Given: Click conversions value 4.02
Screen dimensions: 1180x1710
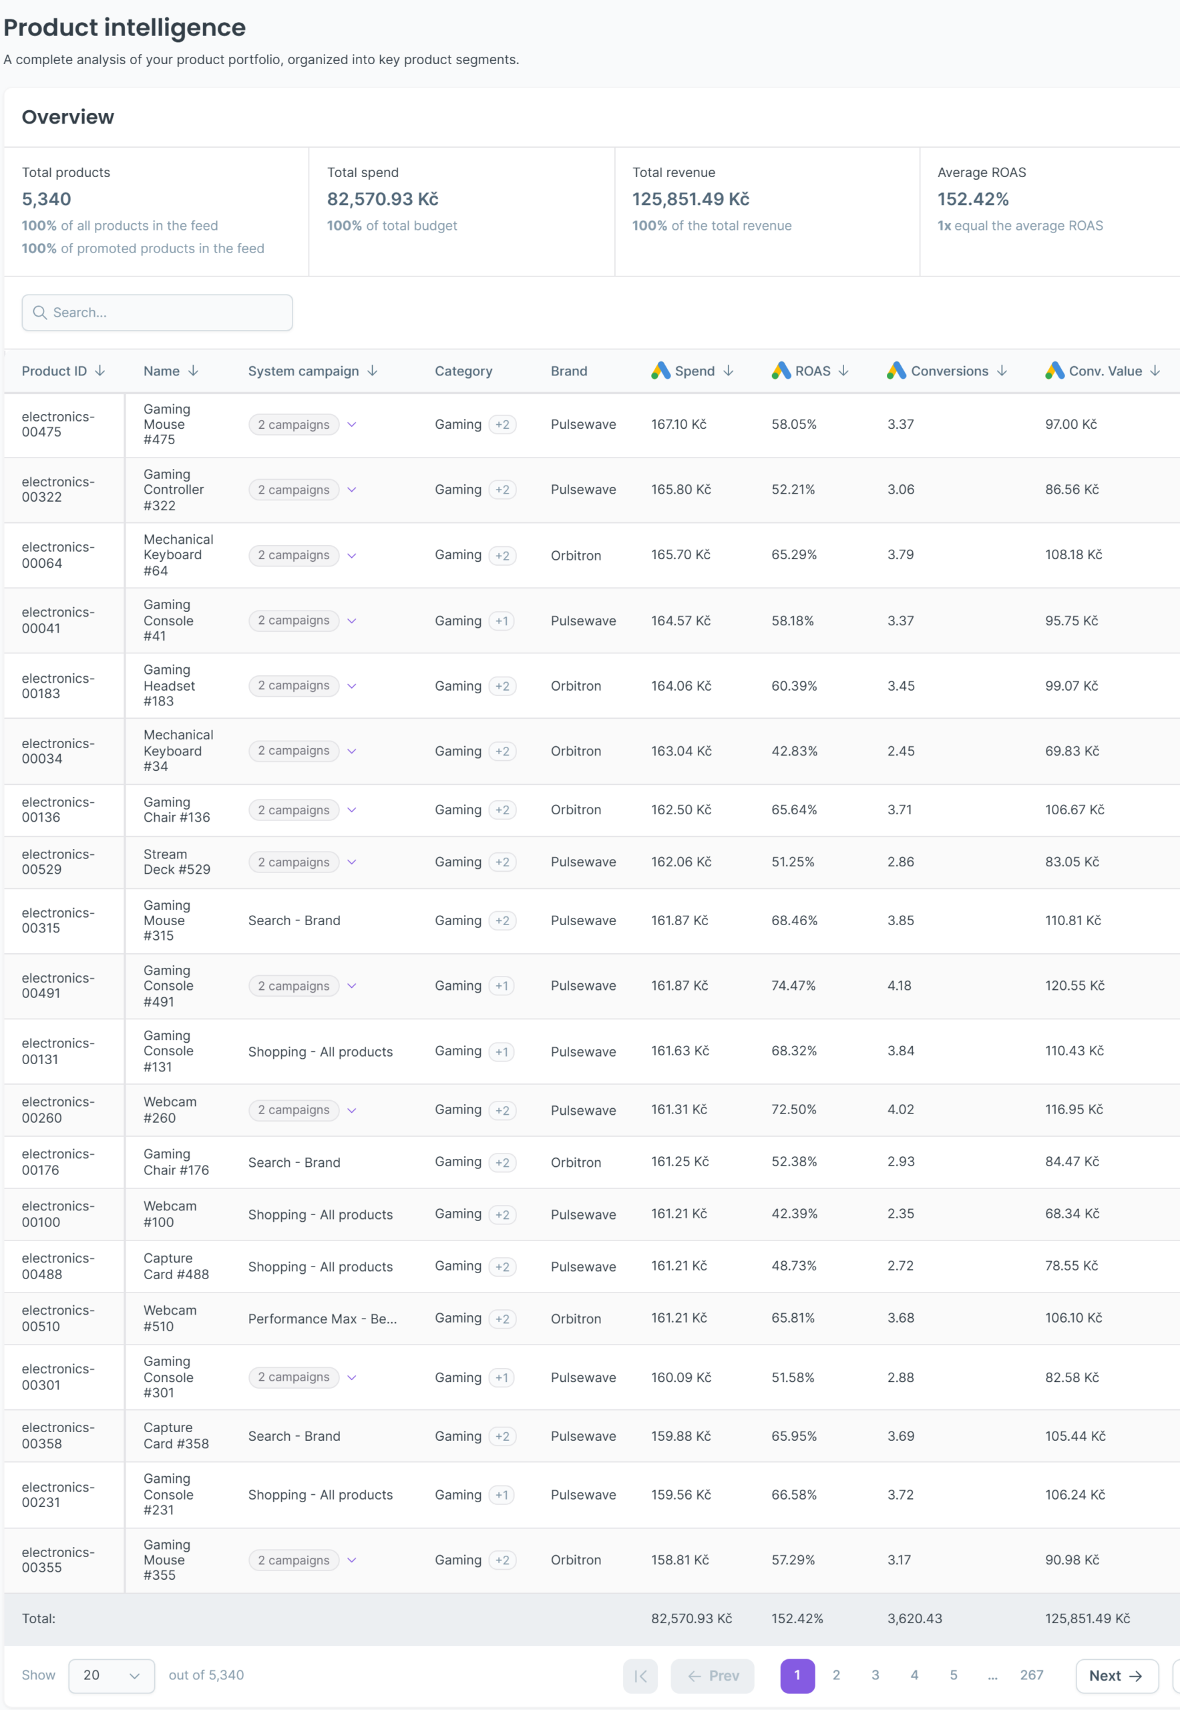Looking at the screenshot, I should pos(900,1109).
